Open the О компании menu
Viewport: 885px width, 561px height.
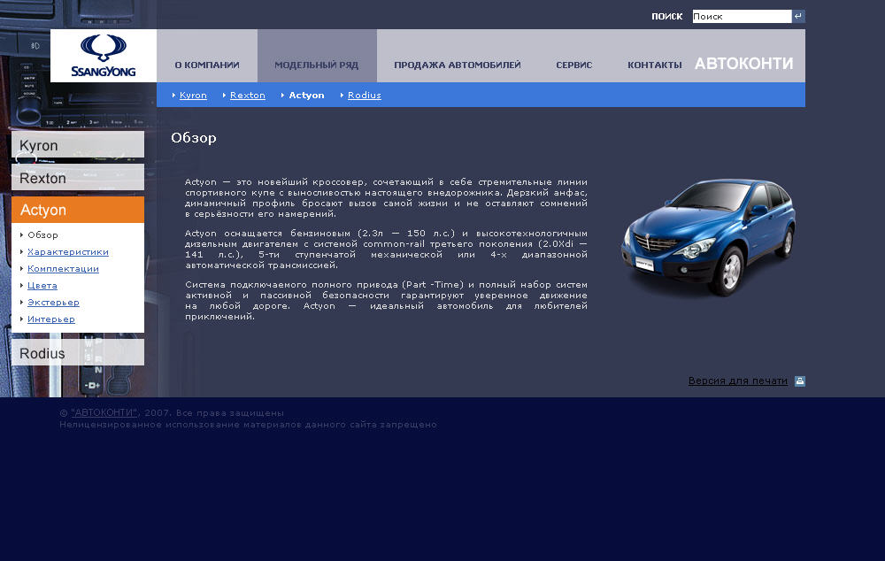(x=207, y=65)
